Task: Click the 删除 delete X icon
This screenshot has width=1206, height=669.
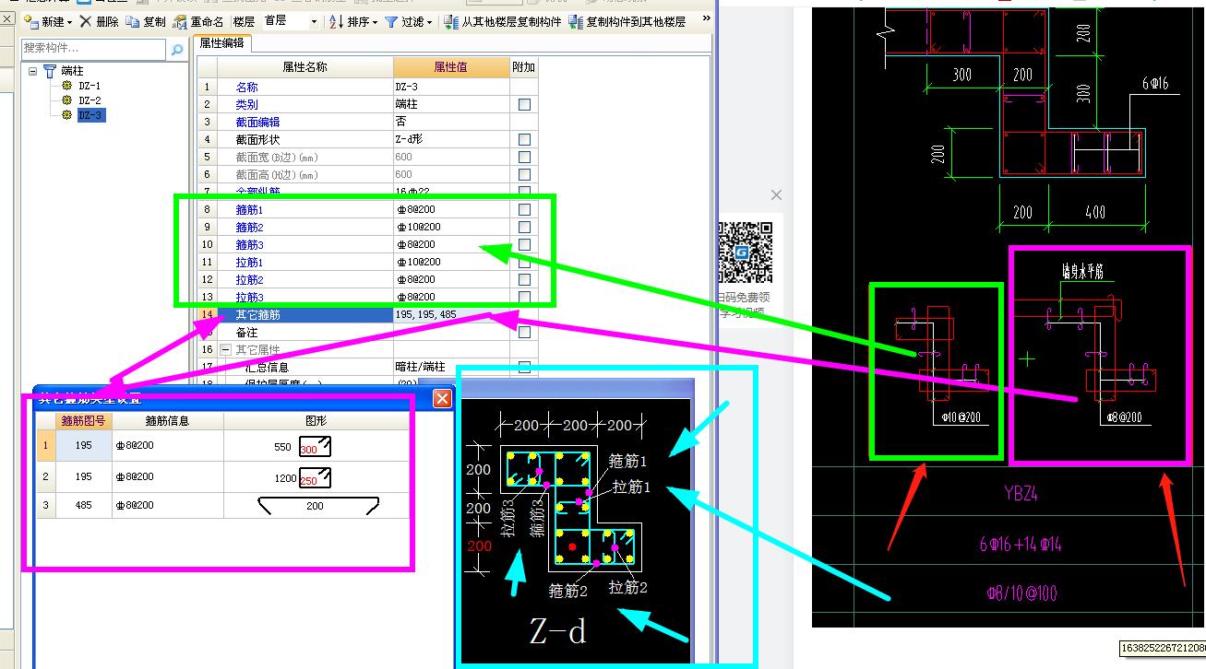Action: pyautogui.click(x=86, y=21)
